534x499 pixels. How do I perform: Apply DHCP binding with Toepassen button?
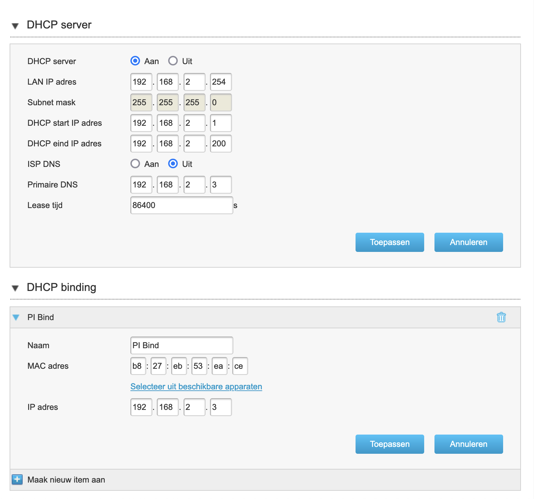point(390,444)
